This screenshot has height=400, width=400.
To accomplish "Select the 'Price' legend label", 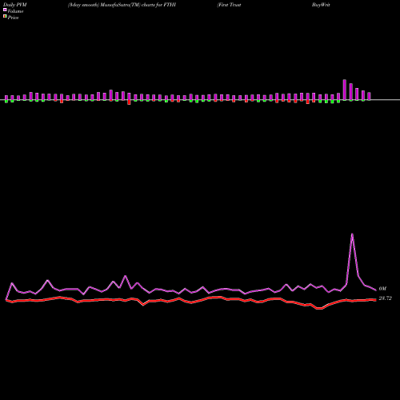I will tap(13, 18).
